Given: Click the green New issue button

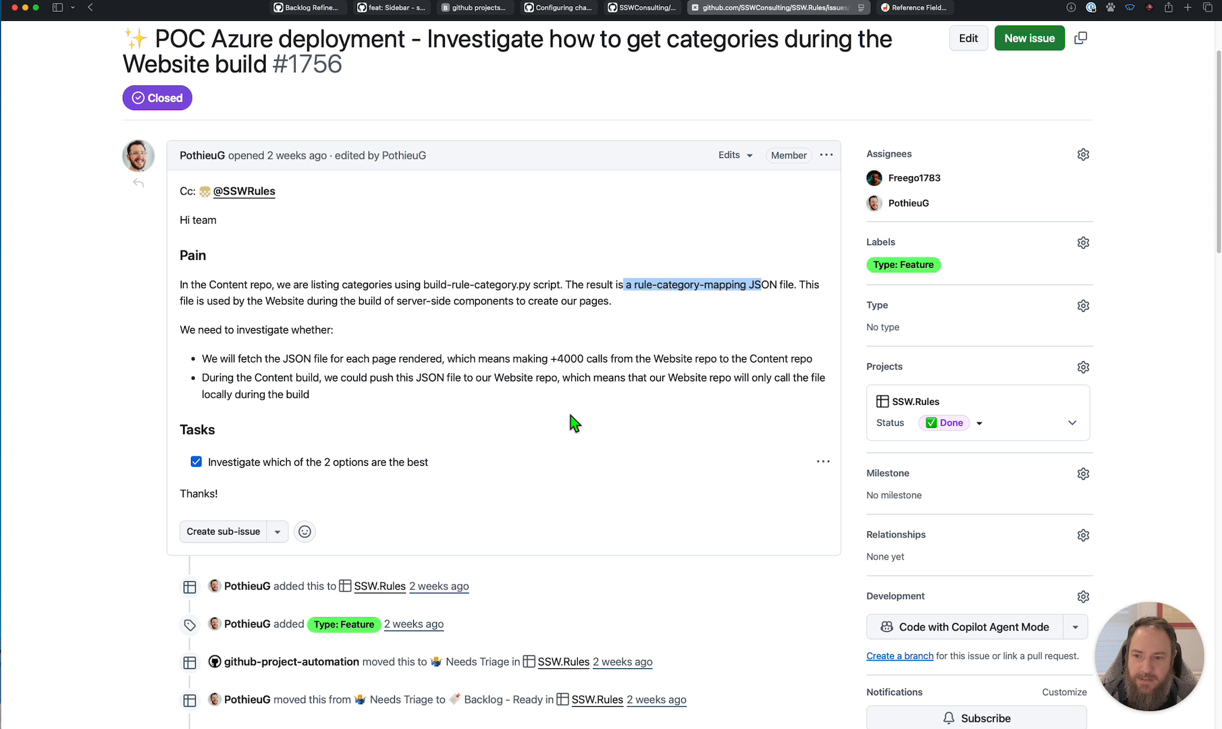Looking at the screenshot, I should [1029, 38].
